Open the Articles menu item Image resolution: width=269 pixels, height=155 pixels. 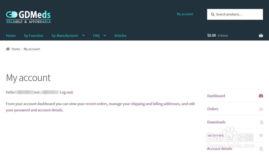[121, 36]
